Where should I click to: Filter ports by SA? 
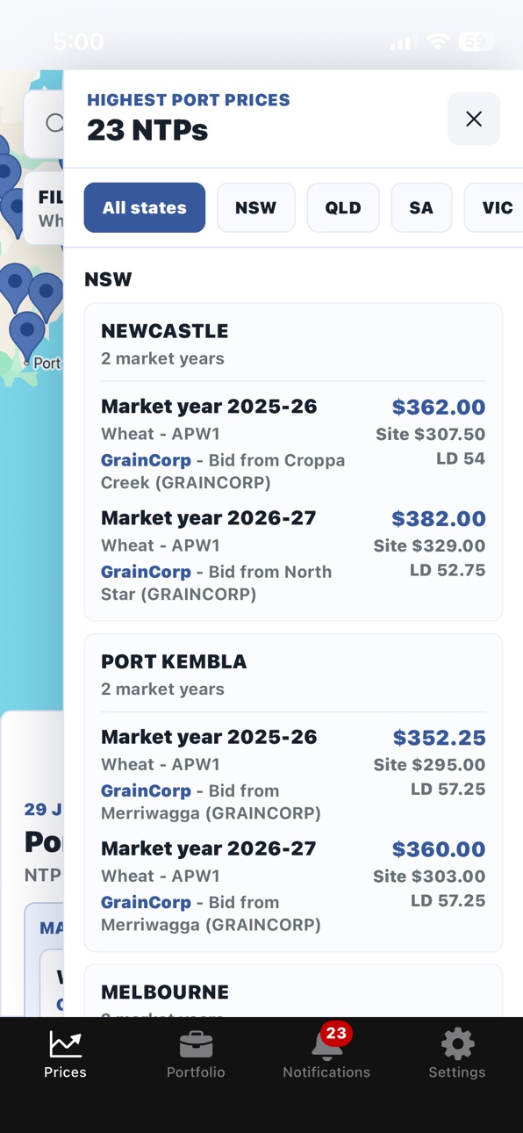point(421,207)
